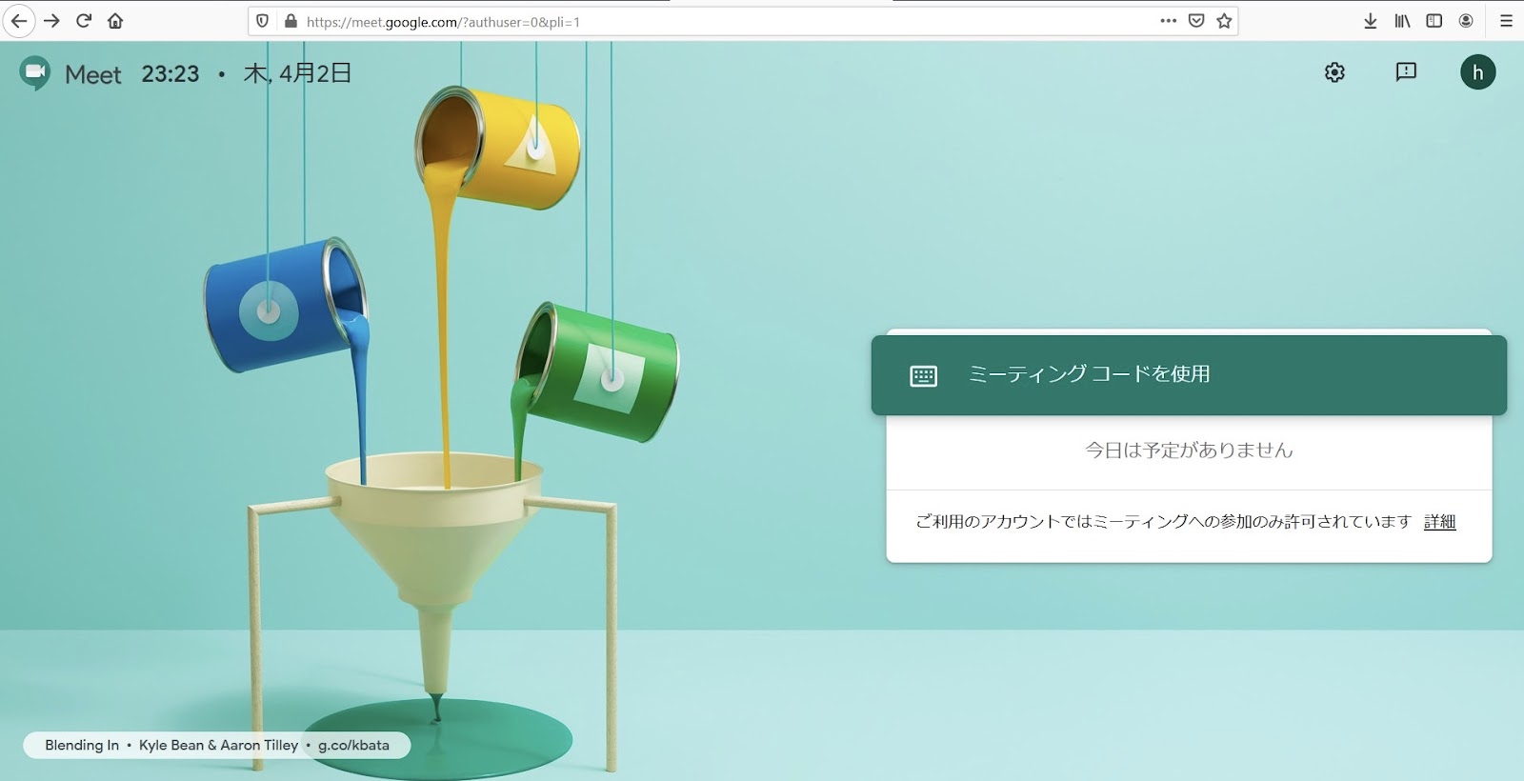1524x781 pixels.
Task: Open page actions three-dot menu
Action: [1168, 21]
